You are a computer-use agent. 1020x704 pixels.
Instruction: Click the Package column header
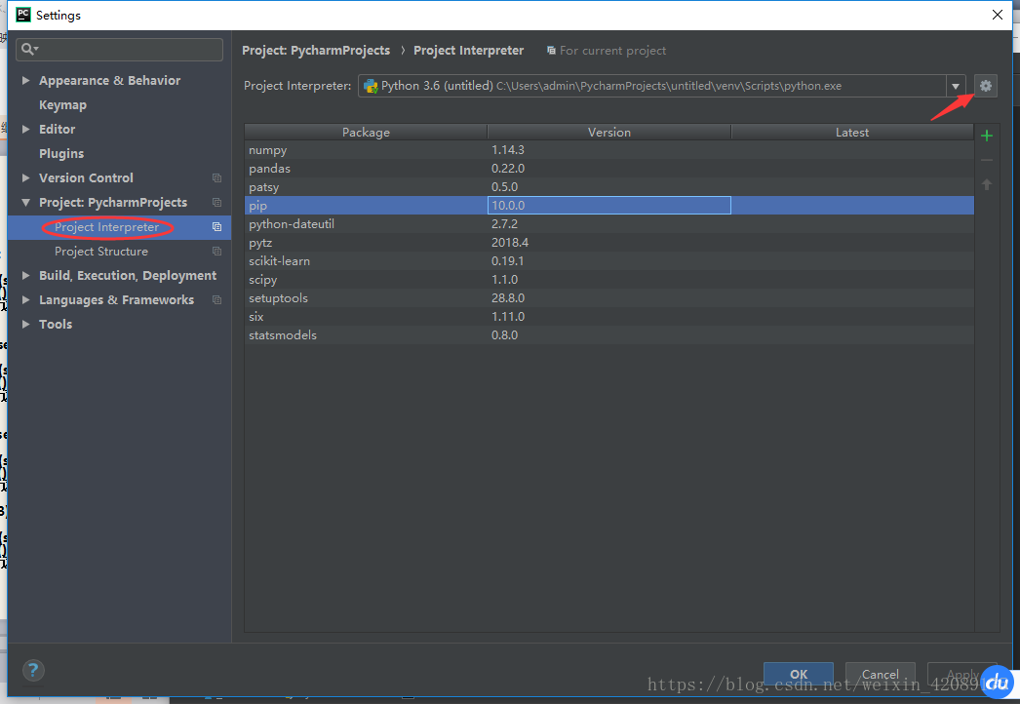pyautogui.click(x=366, y=132)
